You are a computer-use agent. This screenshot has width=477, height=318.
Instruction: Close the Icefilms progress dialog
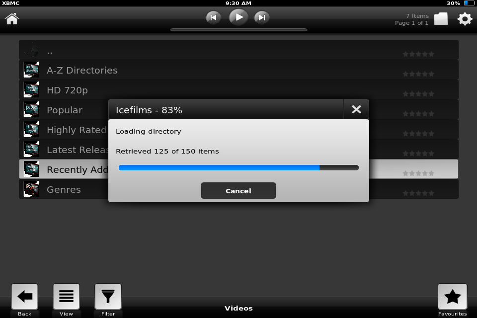click(356, 109)
